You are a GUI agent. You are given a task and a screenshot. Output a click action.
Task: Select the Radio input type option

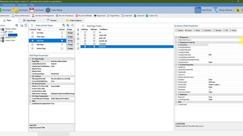coord(197,30)
